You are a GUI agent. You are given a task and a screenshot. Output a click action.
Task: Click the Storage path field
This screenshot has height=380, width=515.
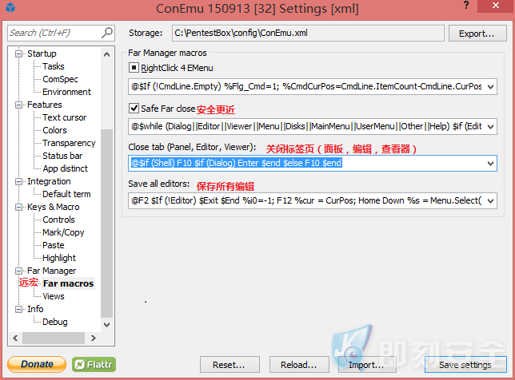click(x=308, y=33)
